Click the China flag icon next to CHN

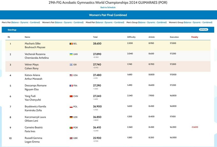[71, 96]
